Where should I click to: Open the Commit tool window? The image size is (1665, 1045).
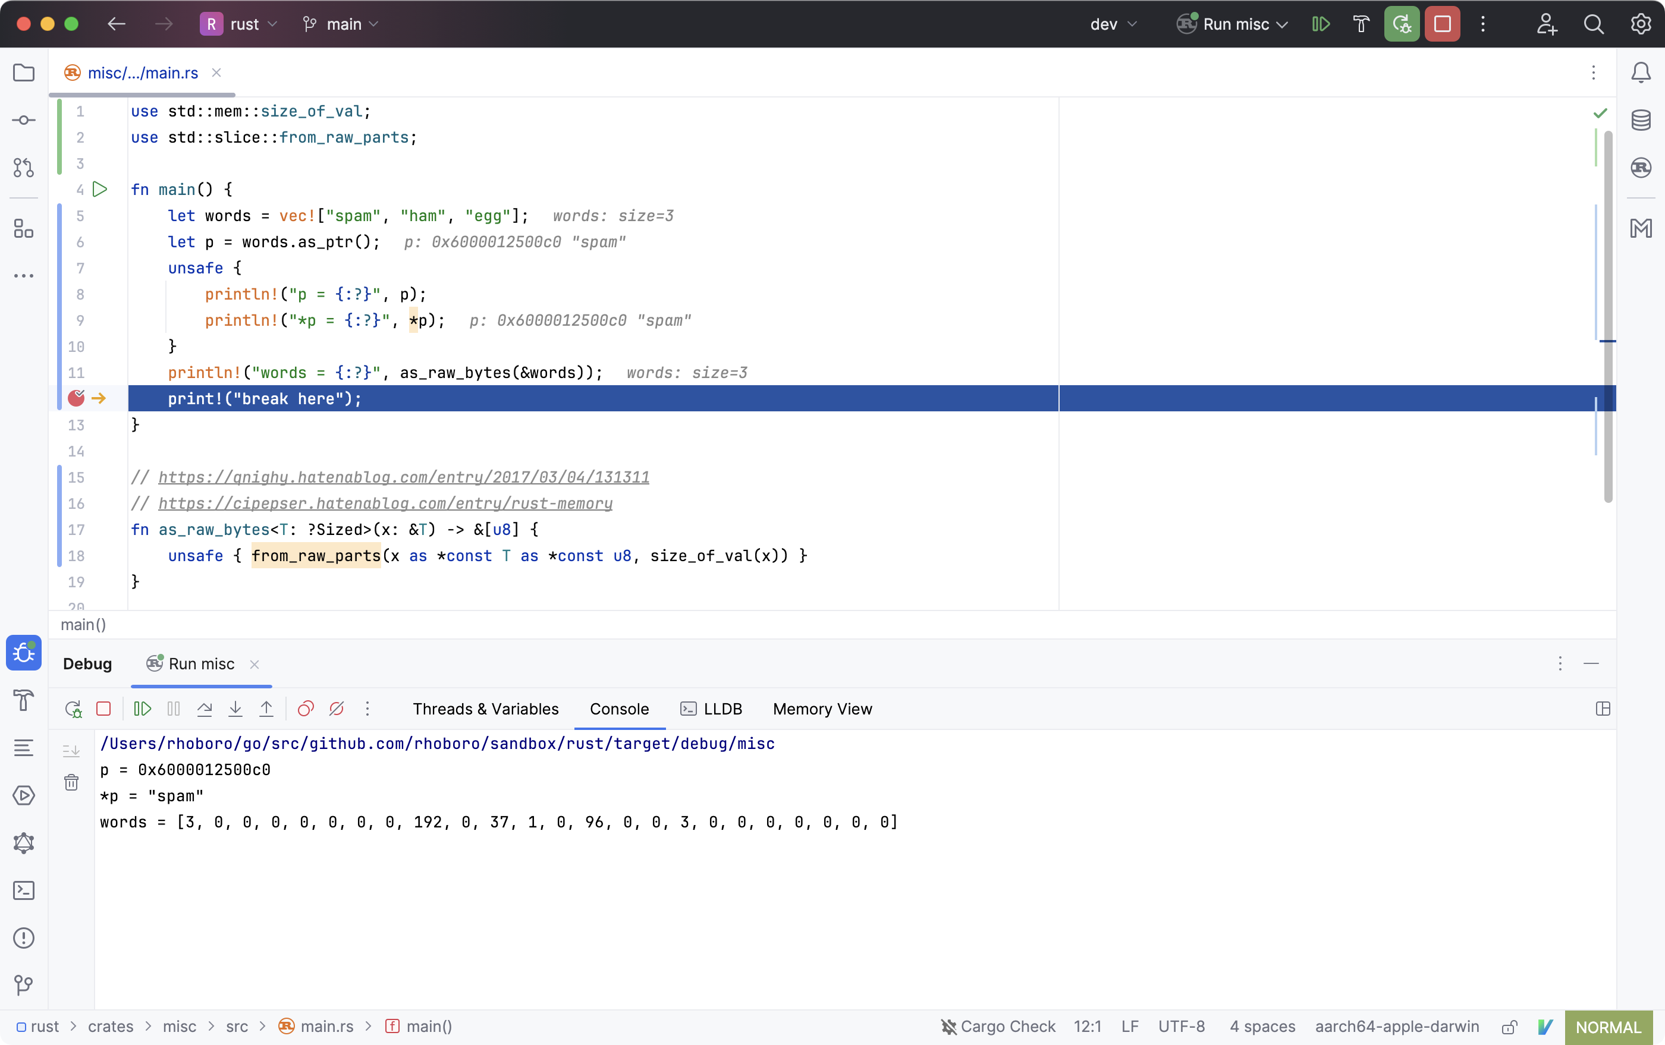tap(24, 120)
